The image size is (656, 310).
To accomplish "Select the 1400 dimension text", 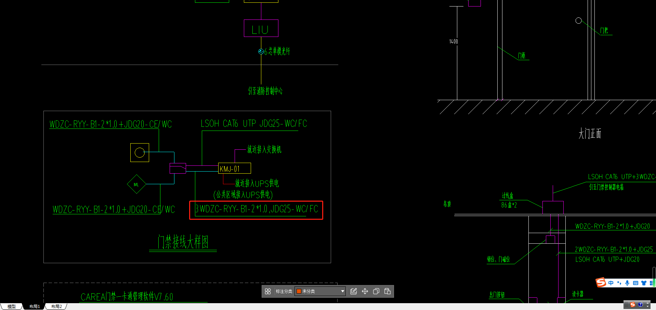I will (x=454, y=41).
